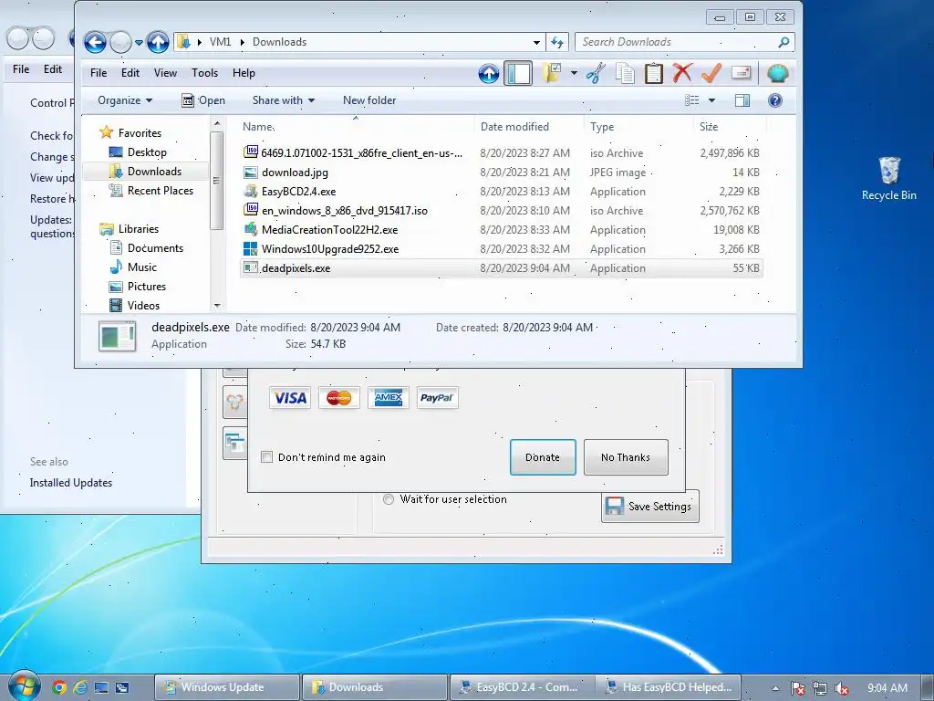
Task: Open the Tools menu
Action: tap(204, 73)
